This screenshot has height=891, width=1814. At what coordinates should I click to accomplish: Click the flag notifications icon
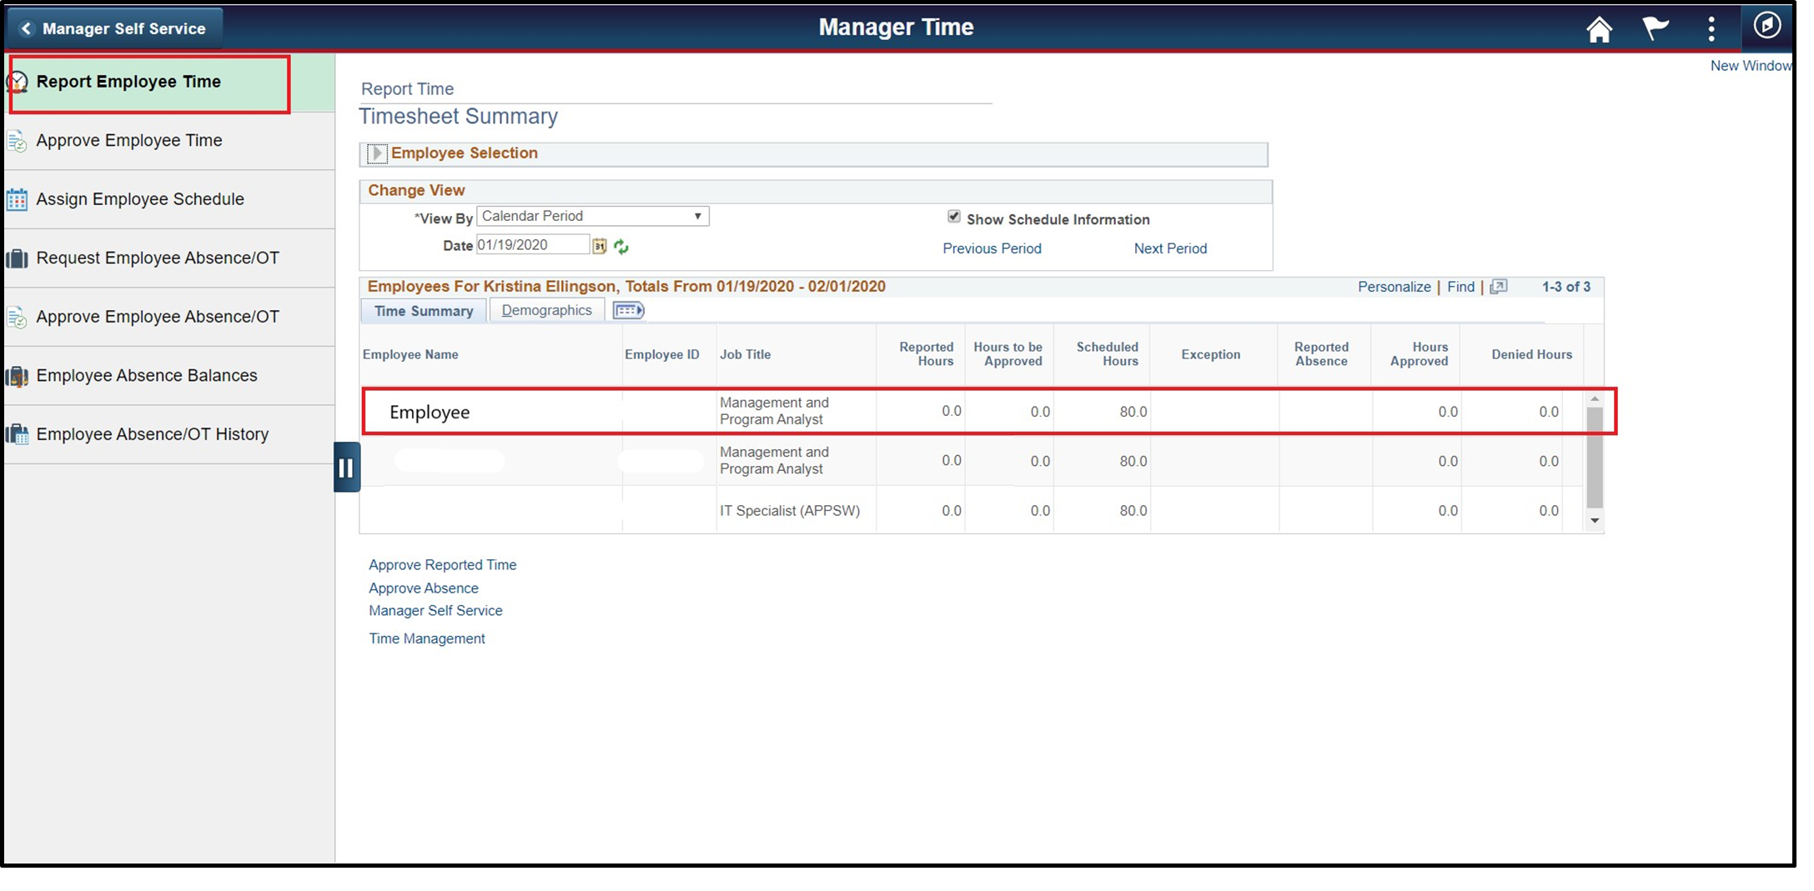point(1655,28)
